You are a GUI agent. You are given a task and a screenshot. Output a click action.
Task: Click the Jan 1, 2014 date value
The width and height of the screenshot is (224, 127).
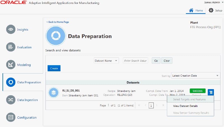click(x=177, y=91)
